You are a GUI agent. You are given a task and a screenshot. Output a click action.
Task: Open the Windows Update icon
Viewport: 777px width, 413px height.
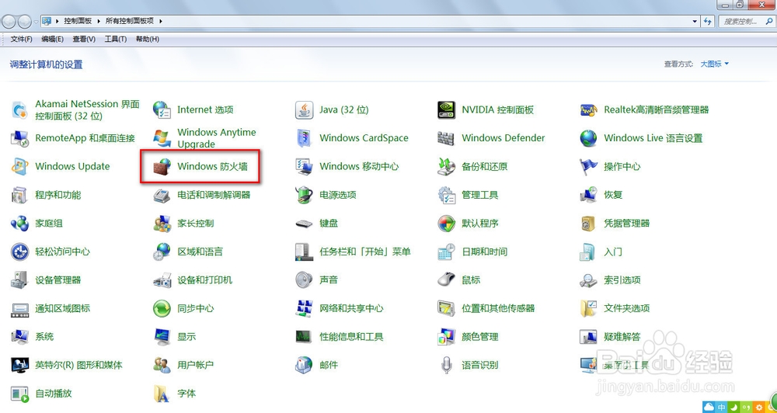point(20,167)
